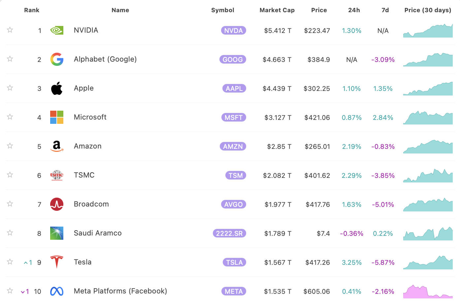Viewport: 460px width, 303px height.
Task: Click the NVIDIA company logo
Action: 57,31
